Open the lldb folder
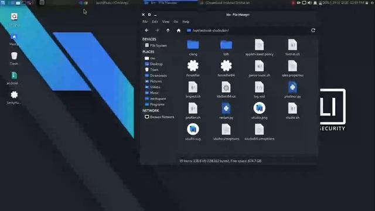Viewport: 375px width, 211px height. point(226,47)
